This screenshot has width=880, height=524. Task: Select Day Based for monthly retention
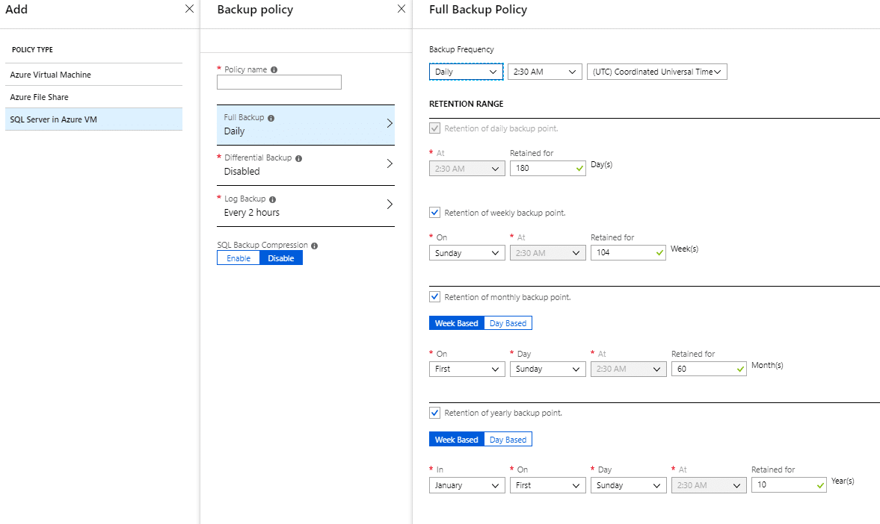tap(508, 322)
